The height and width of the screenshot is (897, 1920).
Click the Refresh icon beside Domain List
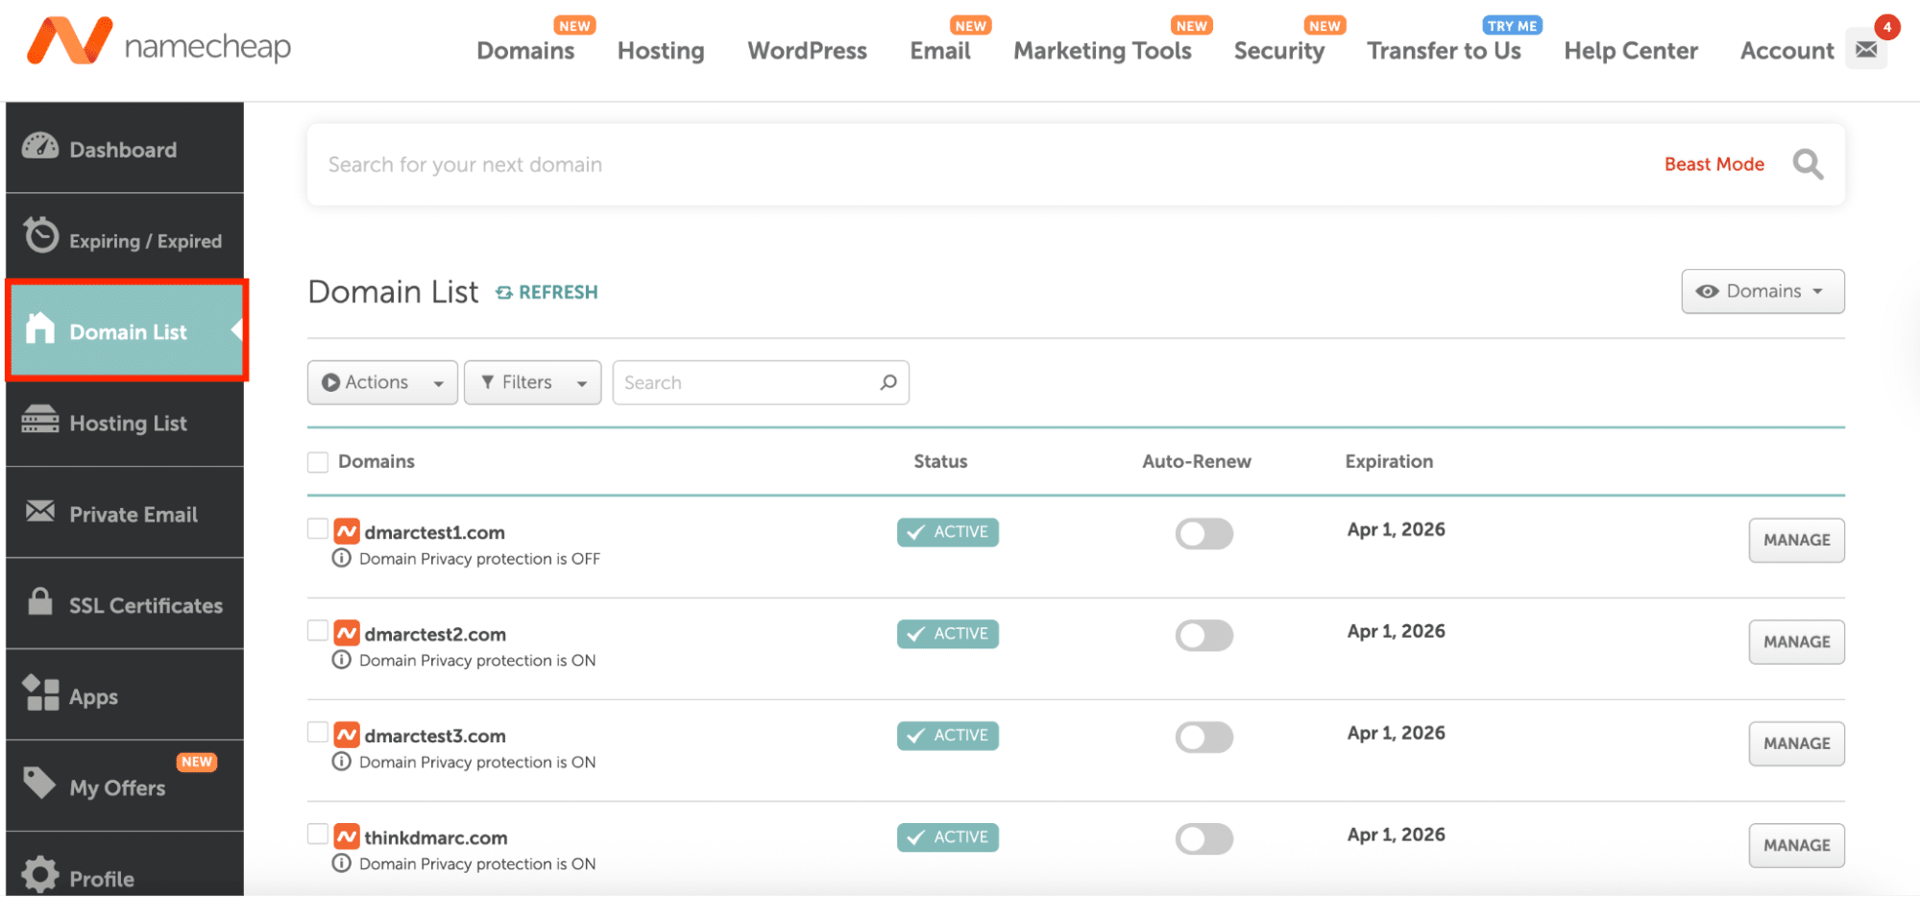(x=504, y=293)
